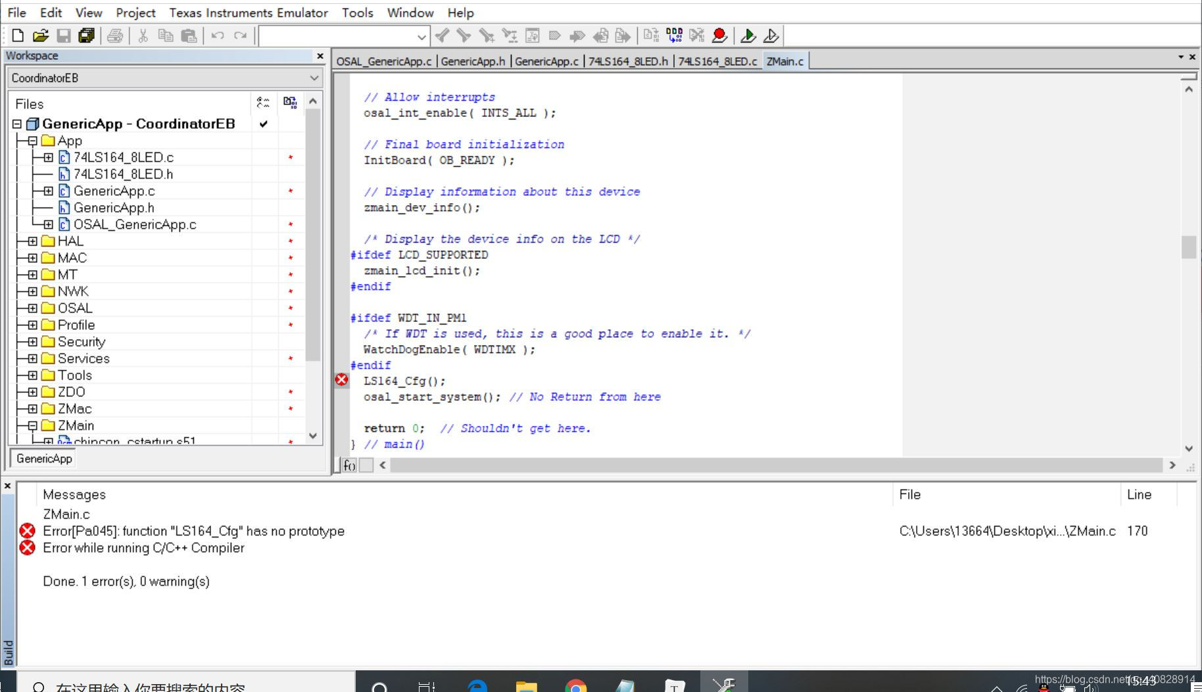The width and height of the screenshot is (1202, 692).
Task: Expand the 74LS164_8LED.c file node
Action: pyautogui.click(x=49, y=157)
